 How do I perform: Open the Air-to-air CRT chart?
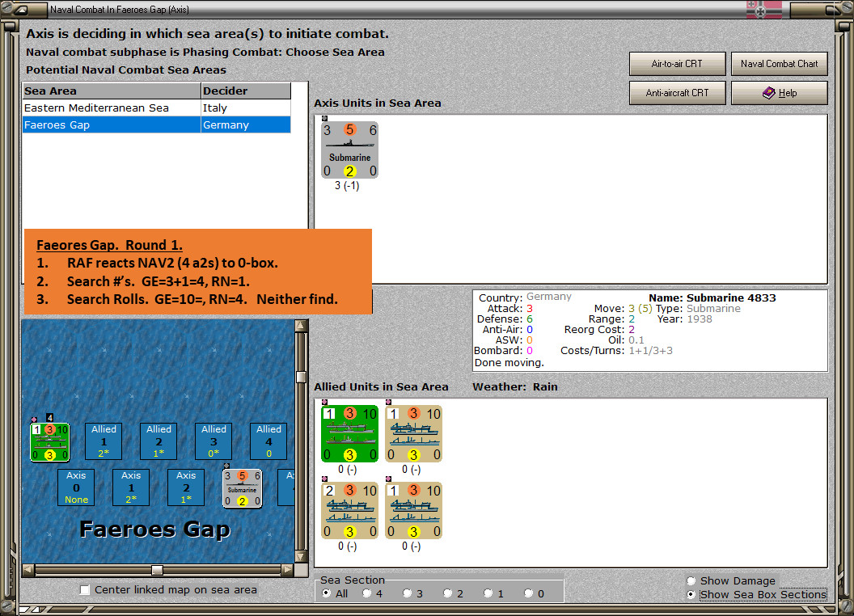pos(677,64)
